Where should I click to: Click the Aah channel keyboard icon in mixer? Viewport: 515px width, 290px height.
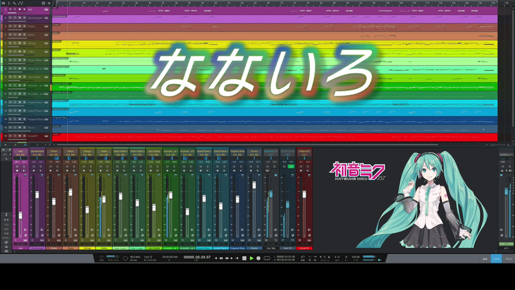[25, 241]
